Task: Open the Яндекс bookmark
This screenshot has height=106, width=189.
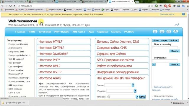Action: click(20, 10)
